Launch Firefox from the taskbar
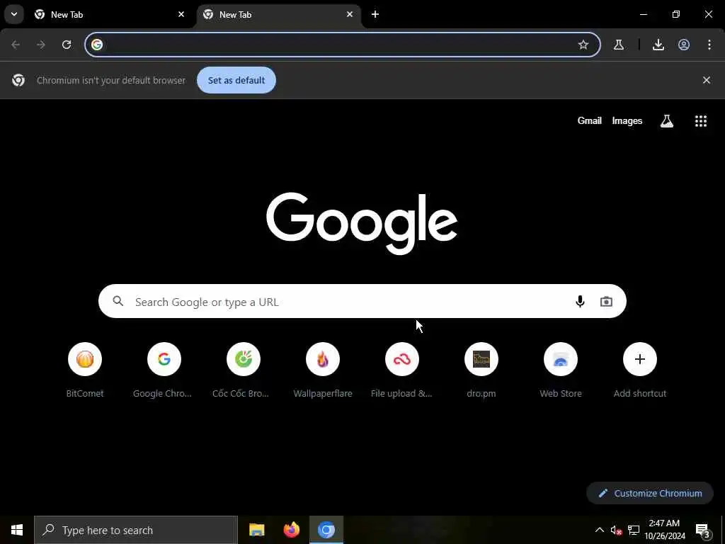725x544 pixels. [291, 530]
